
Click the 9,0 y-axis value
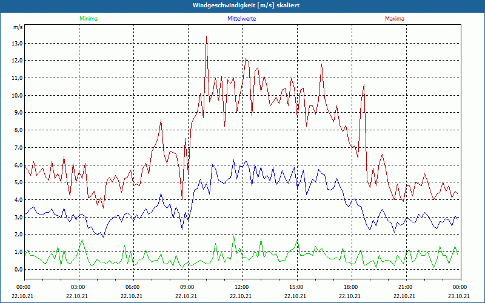coord(19,113)
